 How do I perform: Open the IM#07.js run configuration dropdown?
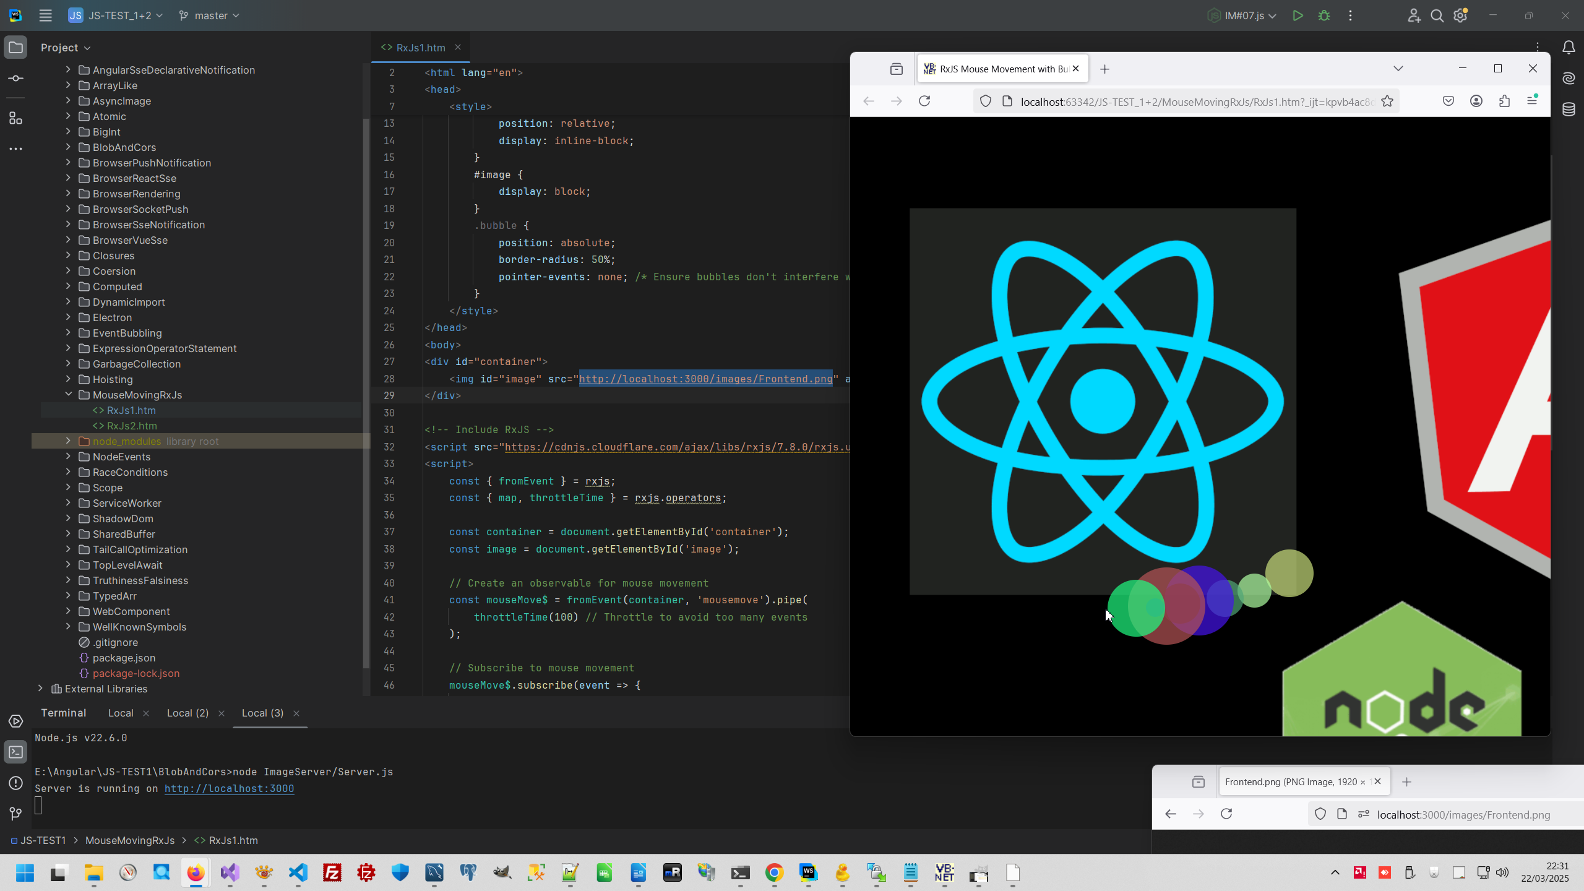pyautogui.click(x=1244, y=15)
